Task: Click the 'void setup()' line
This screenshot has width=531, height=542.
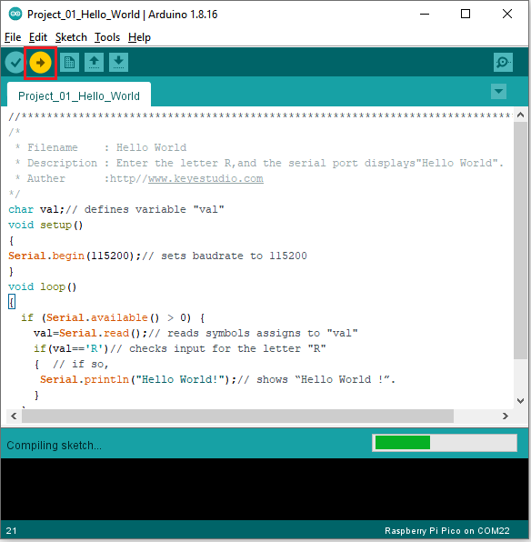Action: point(45,225)
